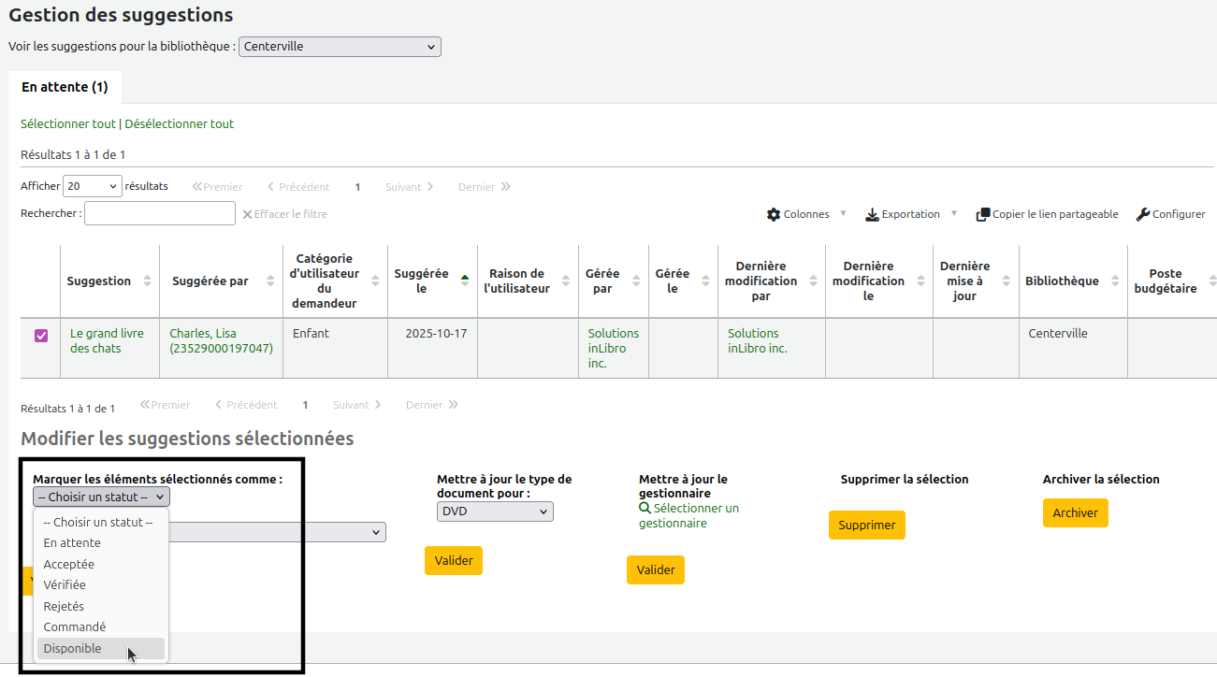The height and width of the screenshot is (677, 1217).
Task: Click the Supprimer button
Action: coord(866,526)
